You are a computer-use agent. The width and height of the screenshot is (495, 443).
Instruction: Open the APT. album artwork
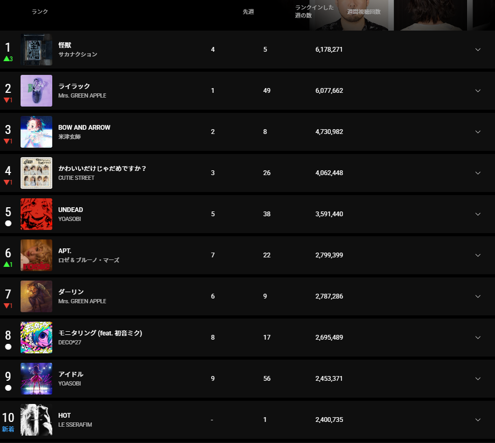(x=36, y=255)
